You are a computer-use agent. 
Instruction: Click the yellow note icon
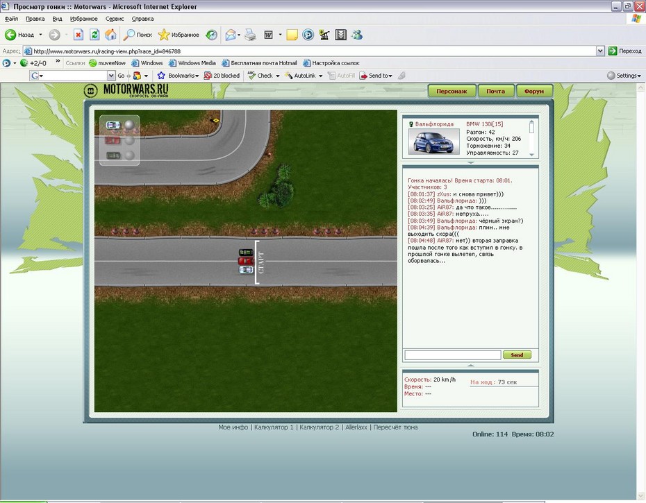(x=292, y=35)
